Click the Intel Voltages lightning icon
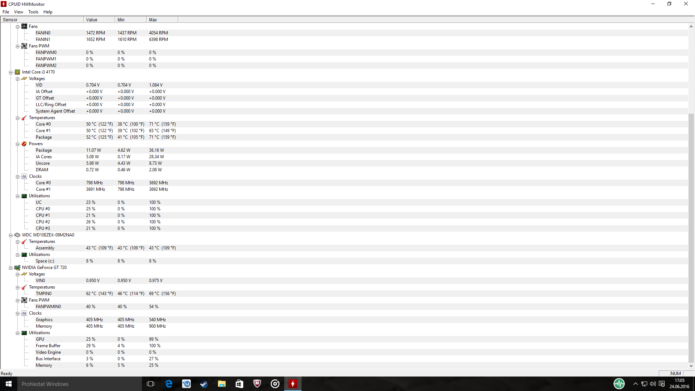 (24, 79)
